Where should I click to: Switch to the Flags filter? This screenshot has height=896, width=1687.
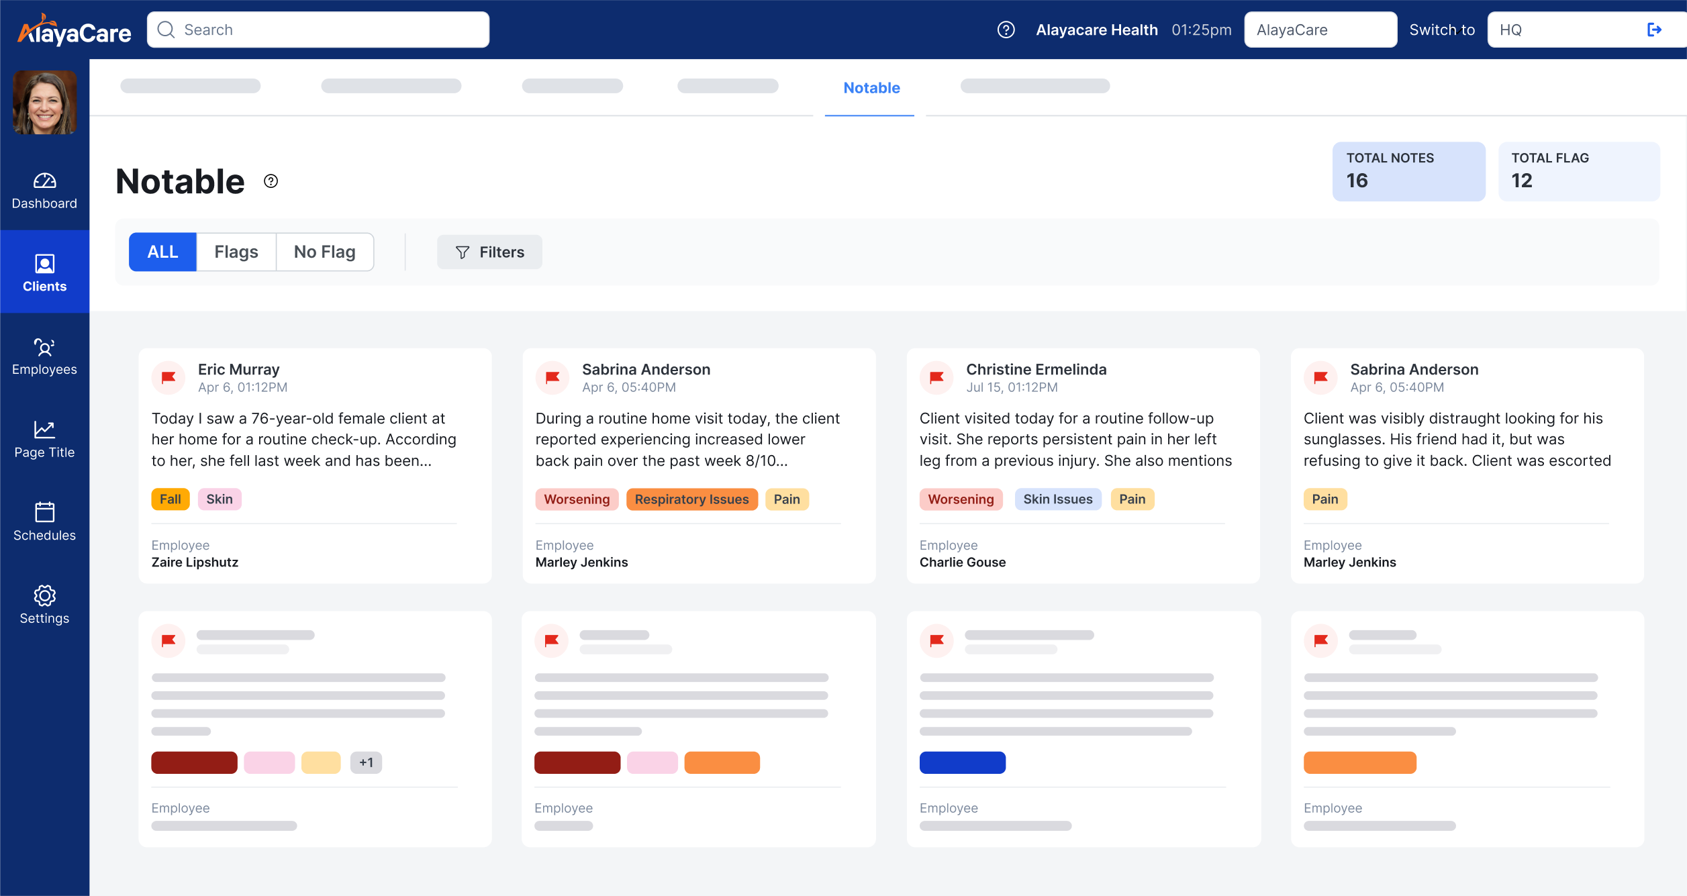point(236,252)
